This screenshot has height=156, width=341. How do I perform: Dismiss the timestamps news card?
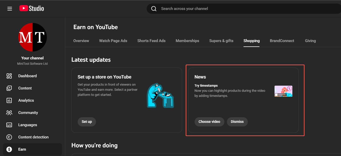[x=237, y=122]
